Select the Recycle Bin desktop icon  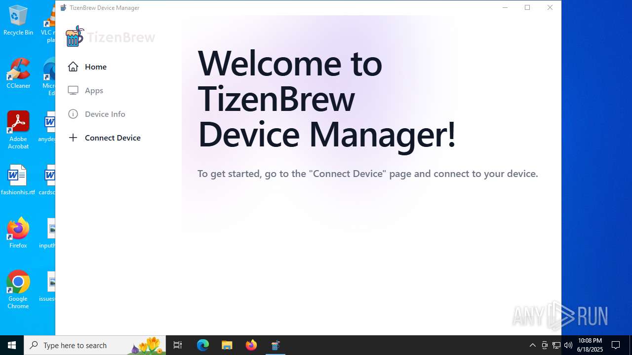tap(18, 20)
